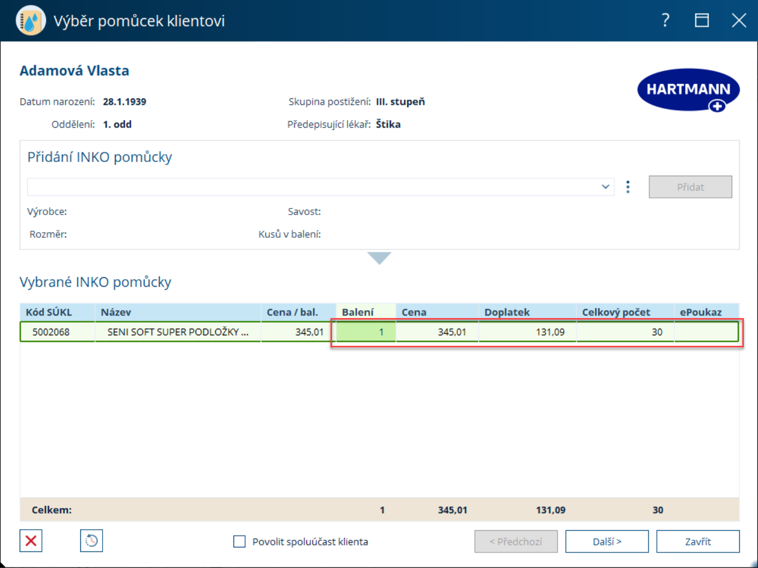Click the Přidání INKO pomůcky heading

coord(100,157)
